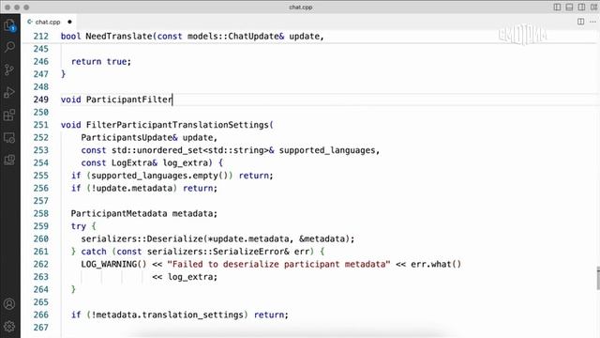Click catch keyword on line 261
600x338 pixels.
pyautogui.click(x=94, y=252)
